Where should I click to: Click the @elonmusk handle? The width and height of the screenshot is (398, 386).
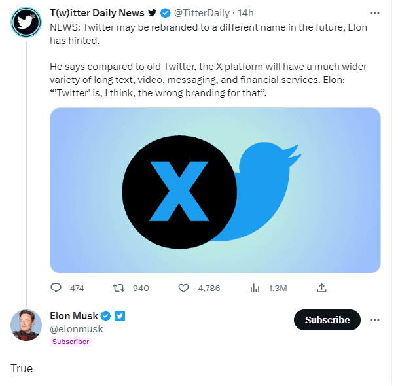(x=77, y=329)
